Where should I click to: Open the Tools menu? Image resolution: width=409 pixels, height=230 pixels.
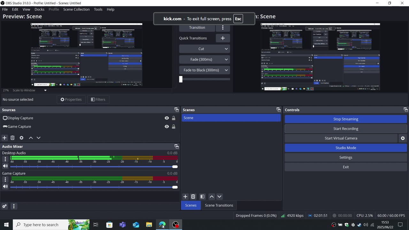tap(98, 9)
